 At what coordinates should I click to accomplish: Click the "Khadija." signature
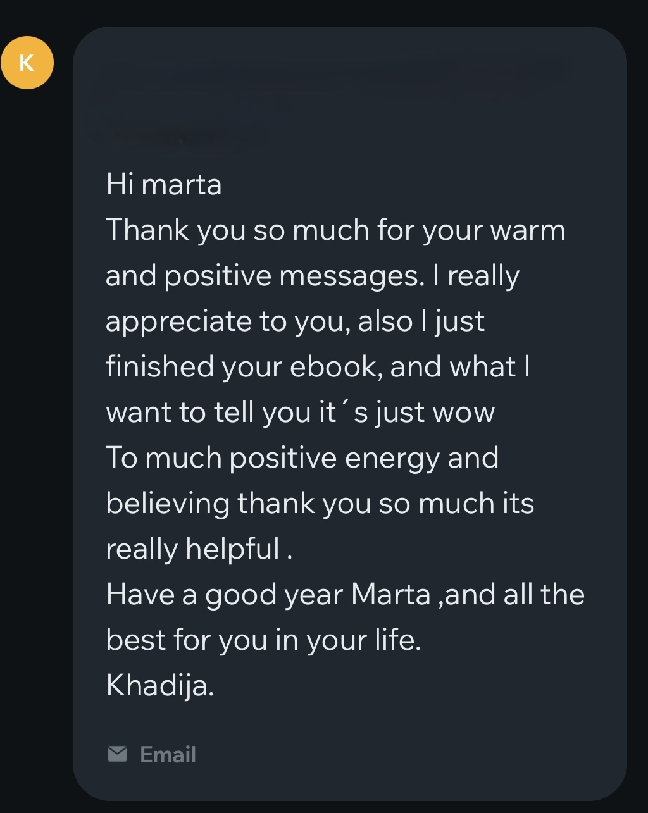click(160, 686)
